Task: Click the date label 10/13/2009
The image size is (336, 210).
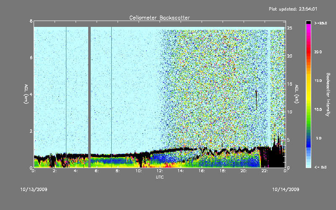Action: click(x=34, y=189)
